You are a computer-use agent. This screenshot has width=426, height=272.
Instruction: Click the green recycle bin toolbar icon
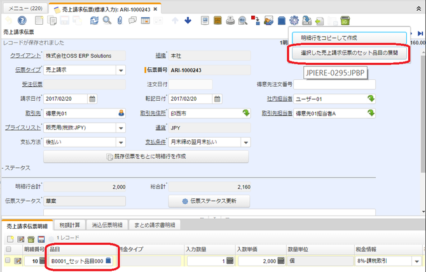click(x=345, y=20)
